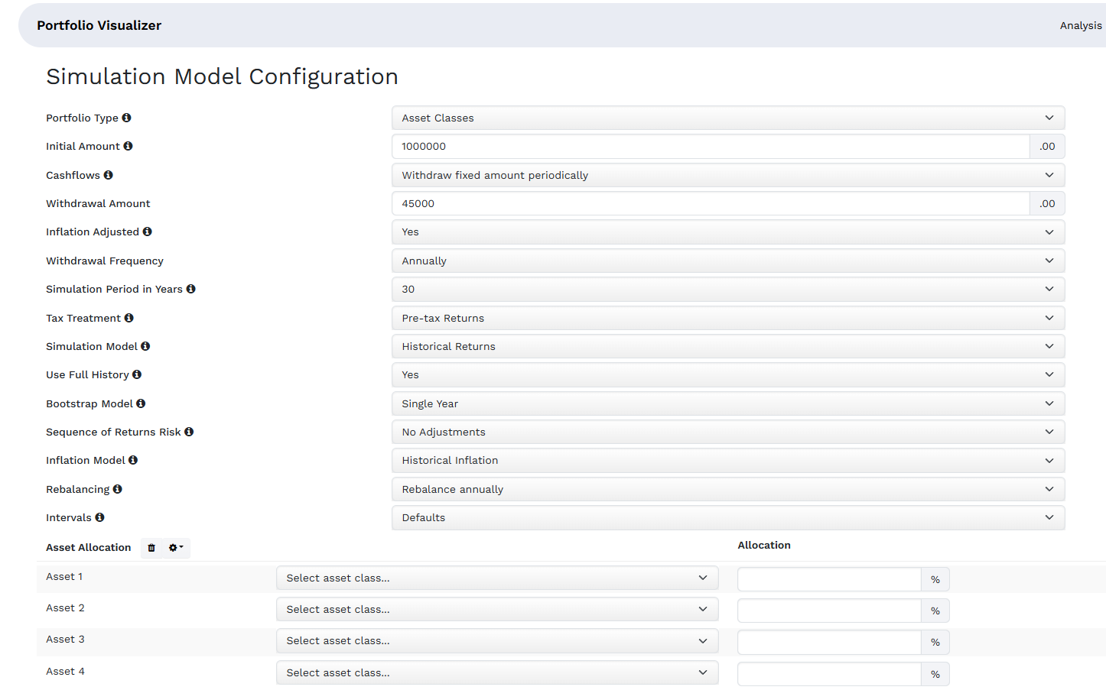Viewport: 1106px width, 690px height.
Task: Click the info icon beside Cashflows
Action: [x=108, y=175]
